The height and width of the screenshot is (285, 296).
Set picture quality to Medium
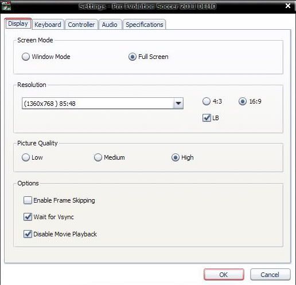98,157
